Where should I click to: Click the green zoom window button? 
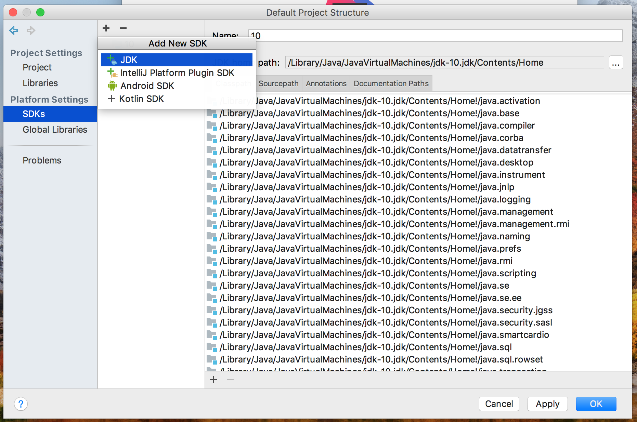click(x=40, y=13)
